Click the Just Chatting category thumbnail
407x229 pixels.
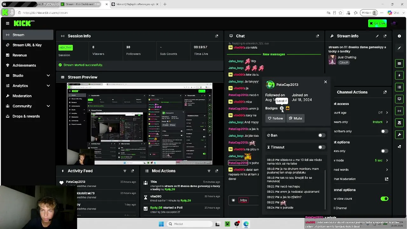(x=332, y=59)
